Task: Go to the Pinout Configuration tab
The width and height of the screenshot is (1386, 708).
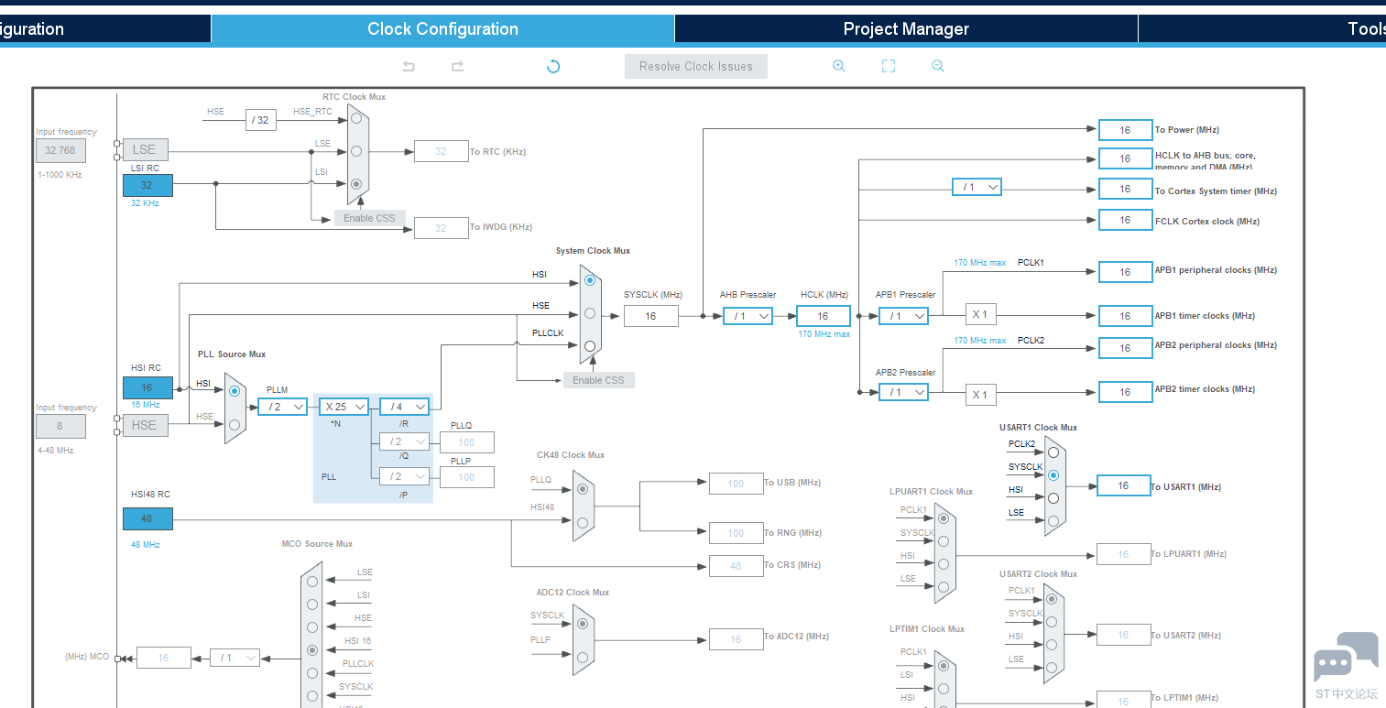Action: click(105, 28)
